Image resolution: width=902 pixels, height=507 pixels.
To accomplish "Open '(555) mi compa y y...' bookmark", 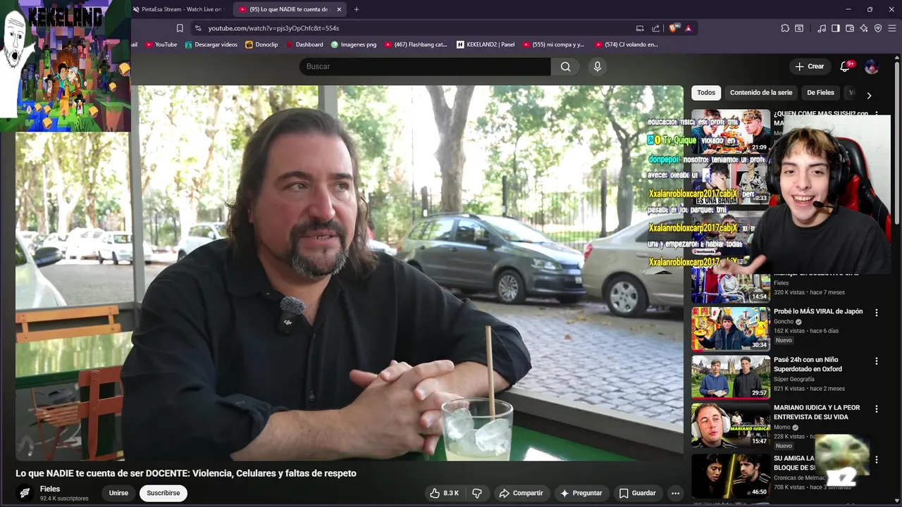I will pyautogui.click(x=554, y=44).
